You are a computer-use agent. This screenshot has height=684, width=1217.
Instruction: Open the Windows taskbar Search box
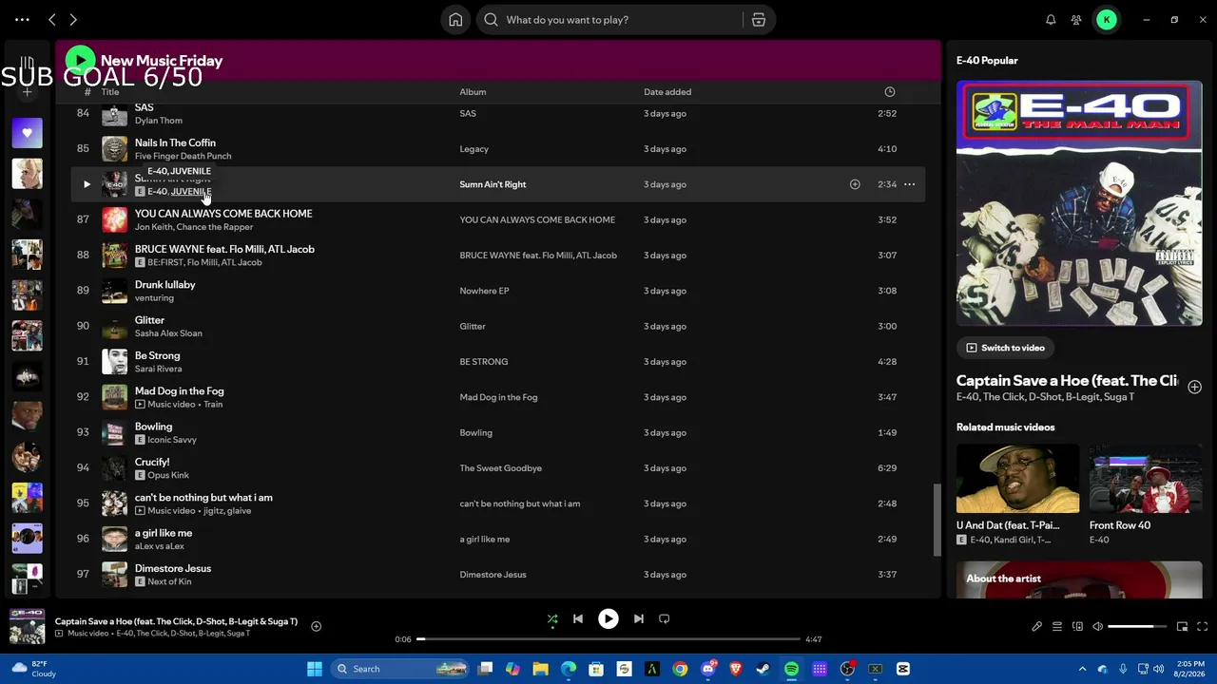[400, 669]
